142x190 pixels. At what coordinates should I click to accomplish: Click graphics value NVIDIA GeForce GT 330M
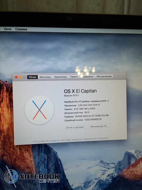92,116
